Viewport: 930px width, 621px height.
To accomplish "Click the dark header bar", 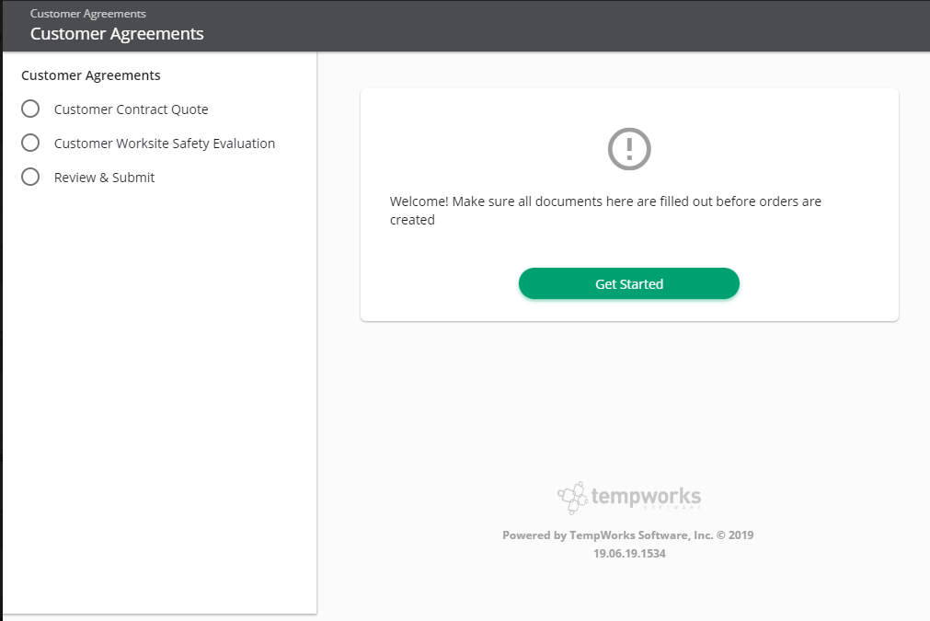I will point(564,26).
